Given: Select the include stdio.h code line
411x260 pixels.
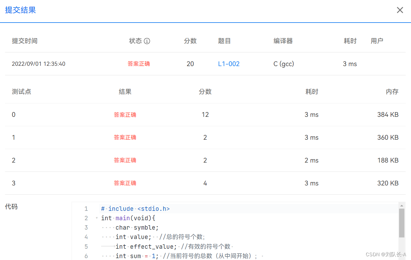Looking at the screenshot, I should 135,209.
